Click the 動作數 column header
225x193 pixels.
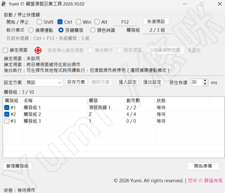[x=140, y=100]
